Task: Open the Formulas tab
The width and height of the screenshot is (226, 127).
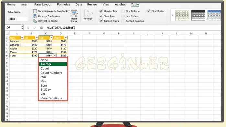Action: click(x=63, y=4)
